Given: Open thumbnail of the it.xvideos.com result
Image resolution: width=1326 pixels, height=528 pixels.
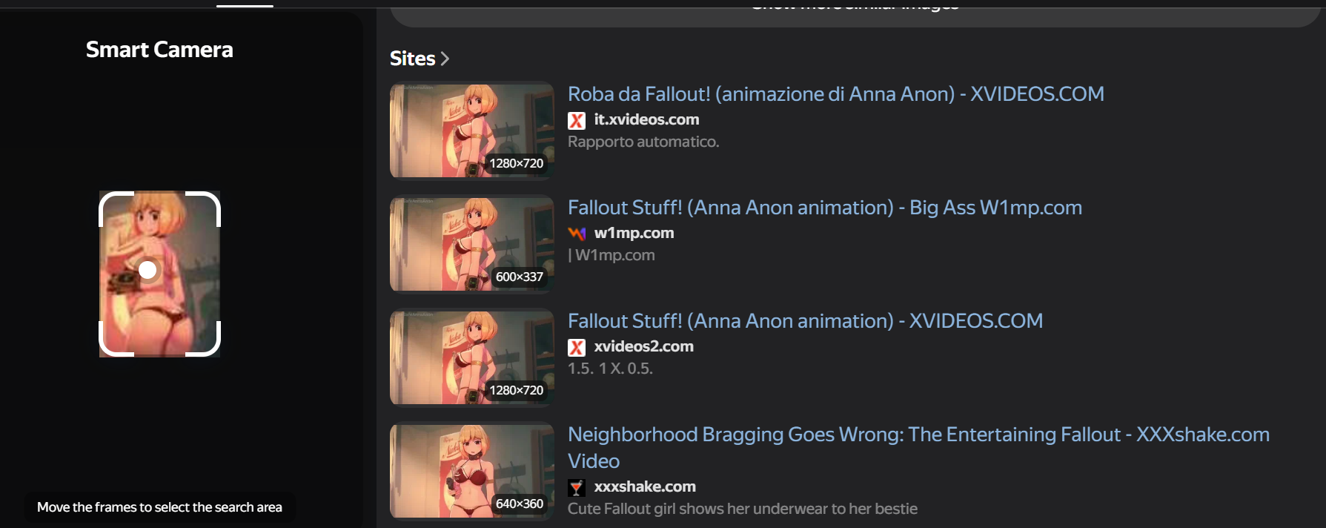Looking at the screenshot, I should pyautogui.click(x=472, y=131).
